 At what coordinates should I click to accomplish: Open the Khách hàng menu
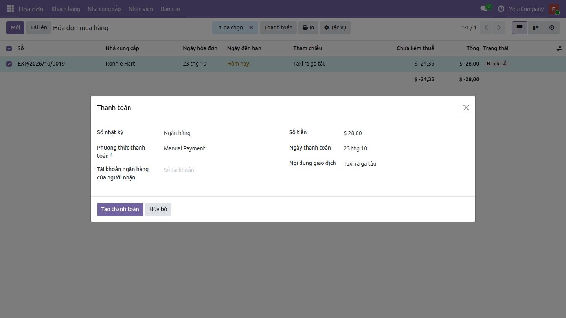66,9
